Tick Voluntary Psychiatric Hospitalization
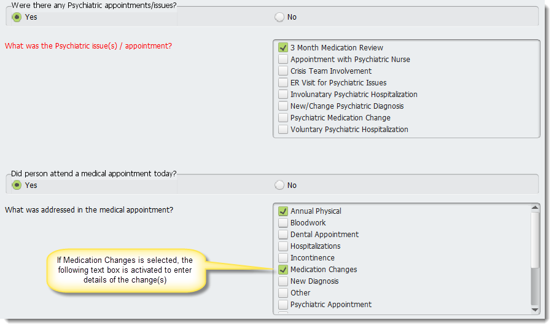Image resolution: width=554 pixels, height=328 pixels. click(x=283, y=129)
